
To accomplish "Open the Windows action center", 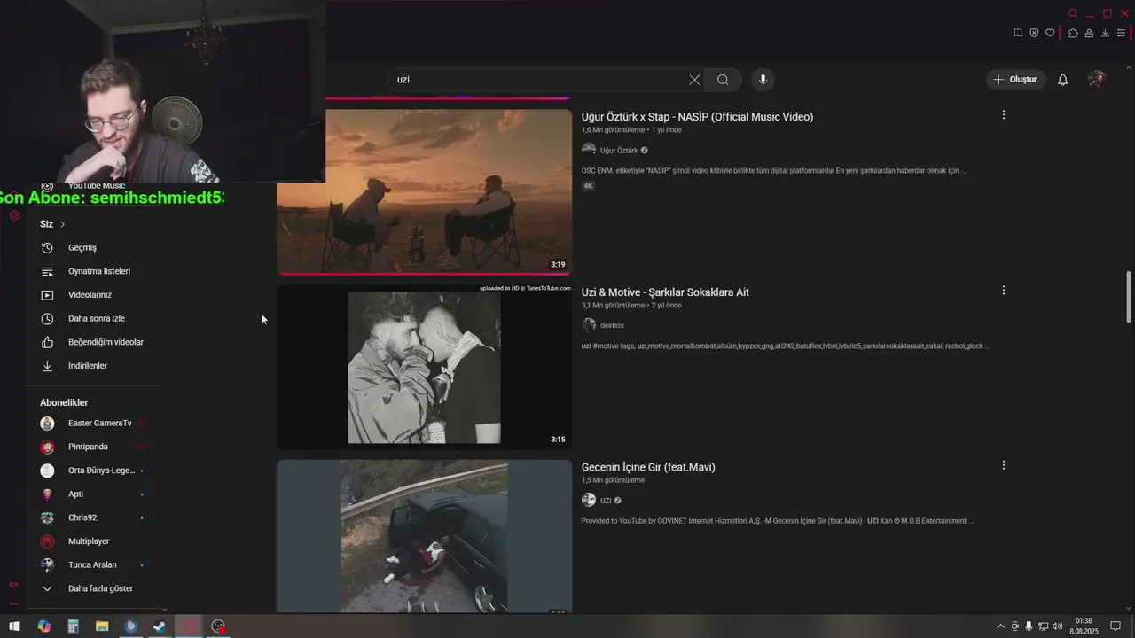I will pos(1116,626).
